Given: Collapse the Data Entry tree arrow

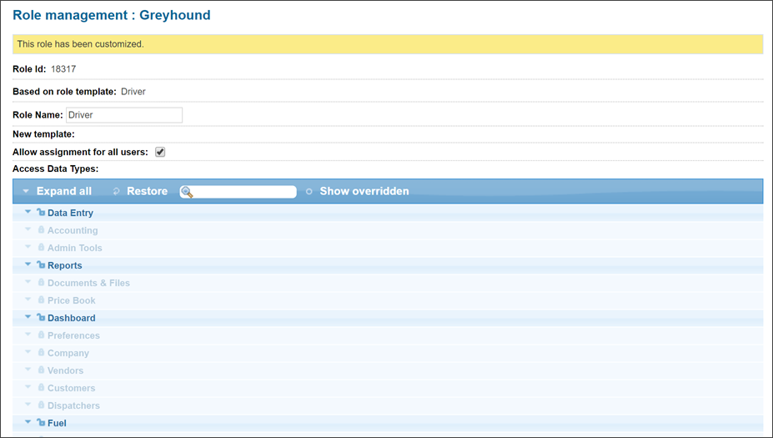Looking at the screenshot, I should pyautogui.click(x=28, y=213).
